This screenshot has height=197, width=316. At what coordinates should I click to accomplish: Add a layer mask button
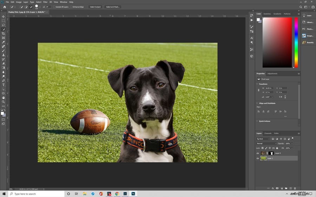(277, 188)
